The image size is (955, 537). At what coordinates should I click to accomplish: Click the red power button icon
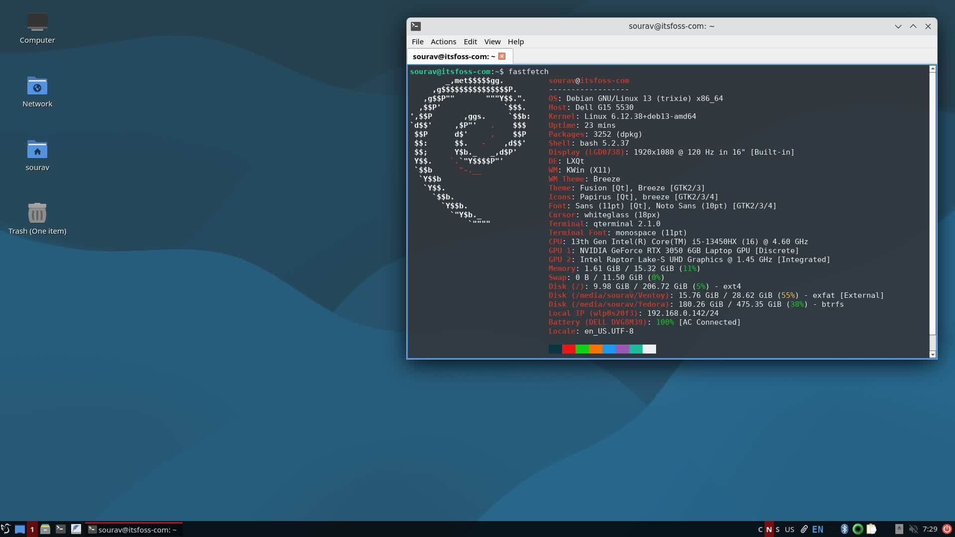(x=947, y=529)
